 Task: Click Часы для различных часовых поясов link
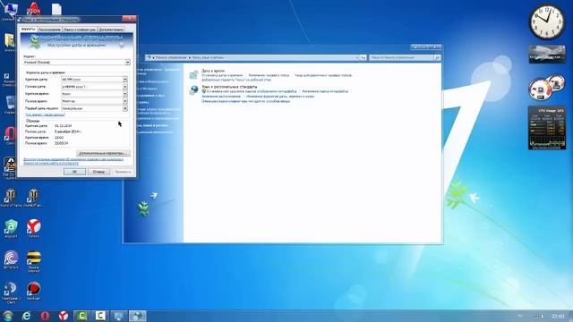(x=323, y=75)
